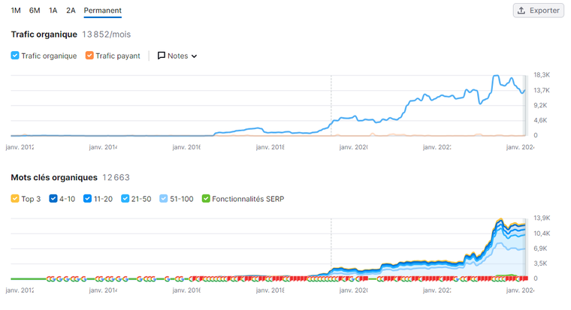571x310 pixels.
Task: Select the 1M time range tab
Action: [x=16, y=11]
